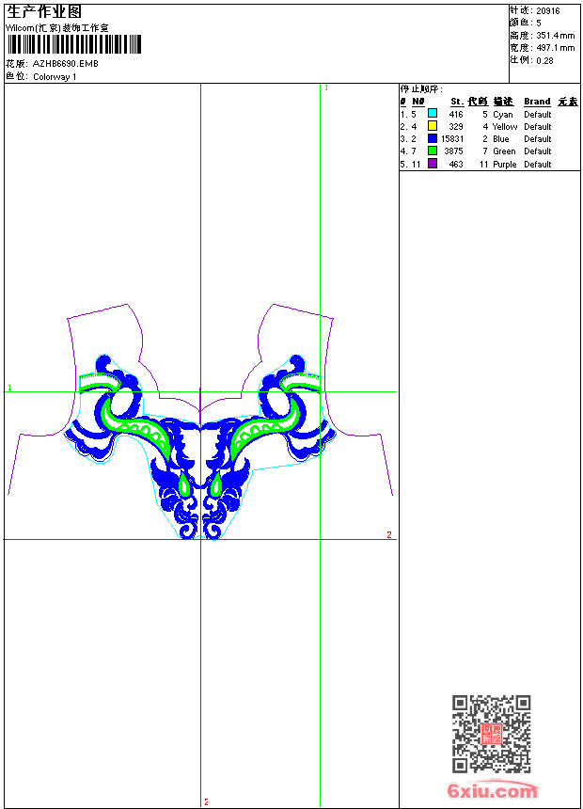583x809 pixels.
Task: Click the 'Brand' column header
Action: pyautogui.click(x=537, y=102)
